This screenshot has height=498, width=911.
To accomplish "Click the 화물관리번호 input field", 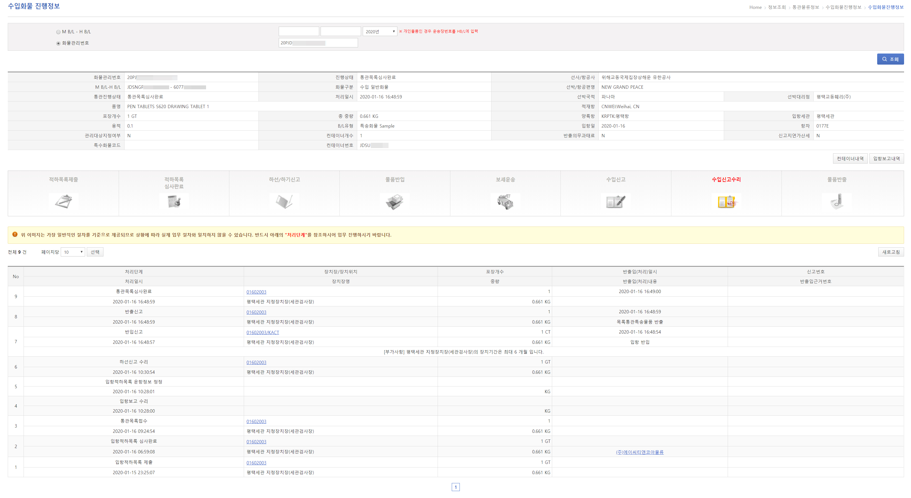I will [x=318, y=43].
